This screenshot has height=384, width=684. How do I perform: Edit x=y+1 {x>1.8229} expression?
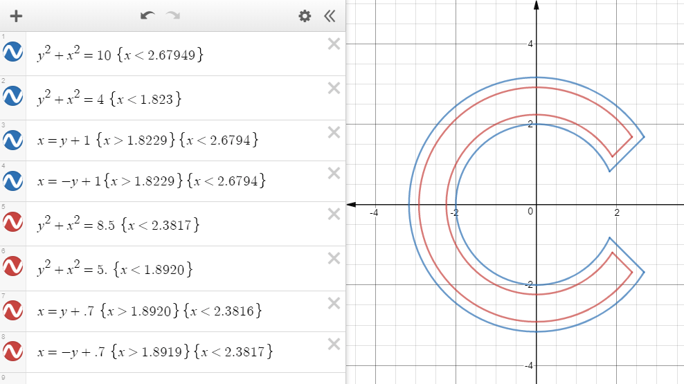tap(148, 140)
